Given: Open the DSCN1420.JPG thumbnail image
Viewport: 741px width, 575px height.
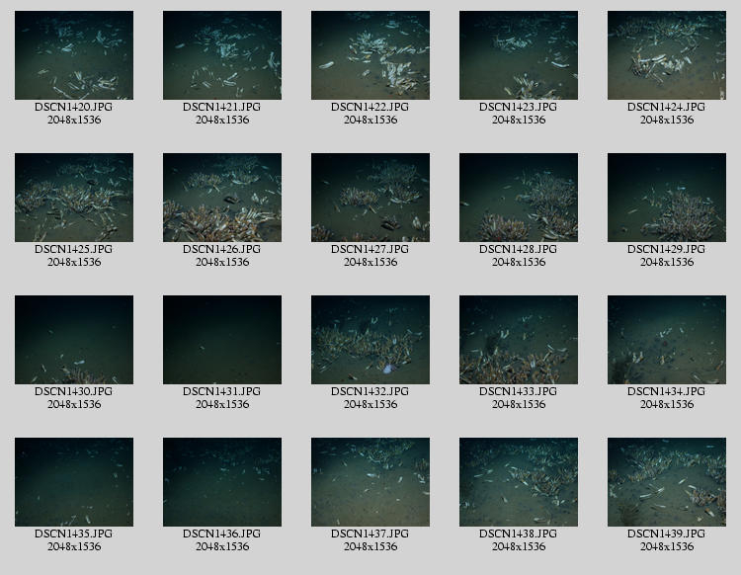Looking at the screenshot, I should 74,55.
